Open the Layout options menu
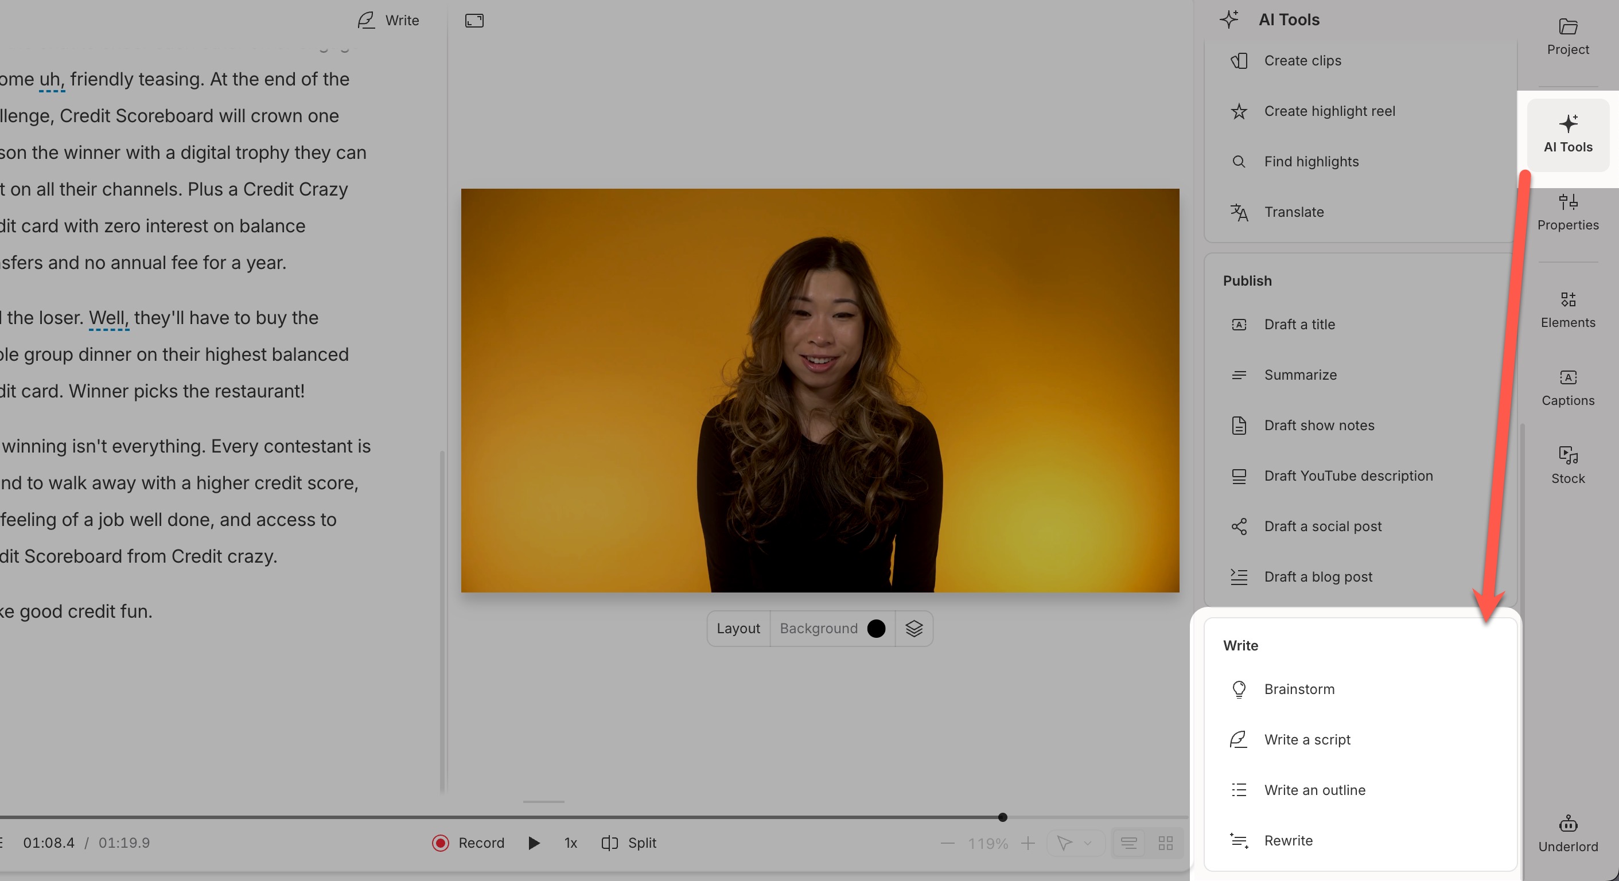 click(x=738, y=629)
